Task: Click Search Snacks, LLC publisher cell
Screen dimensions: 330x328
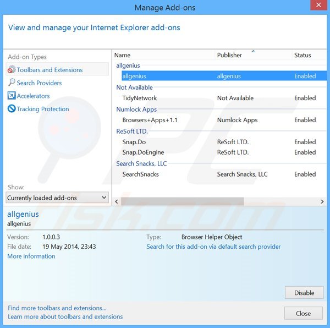Action: [242, 174]
